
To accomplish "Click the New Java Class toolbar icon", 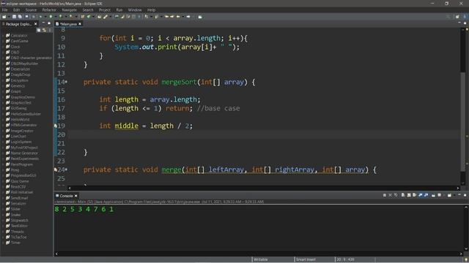I will click(x=89, y=17).
